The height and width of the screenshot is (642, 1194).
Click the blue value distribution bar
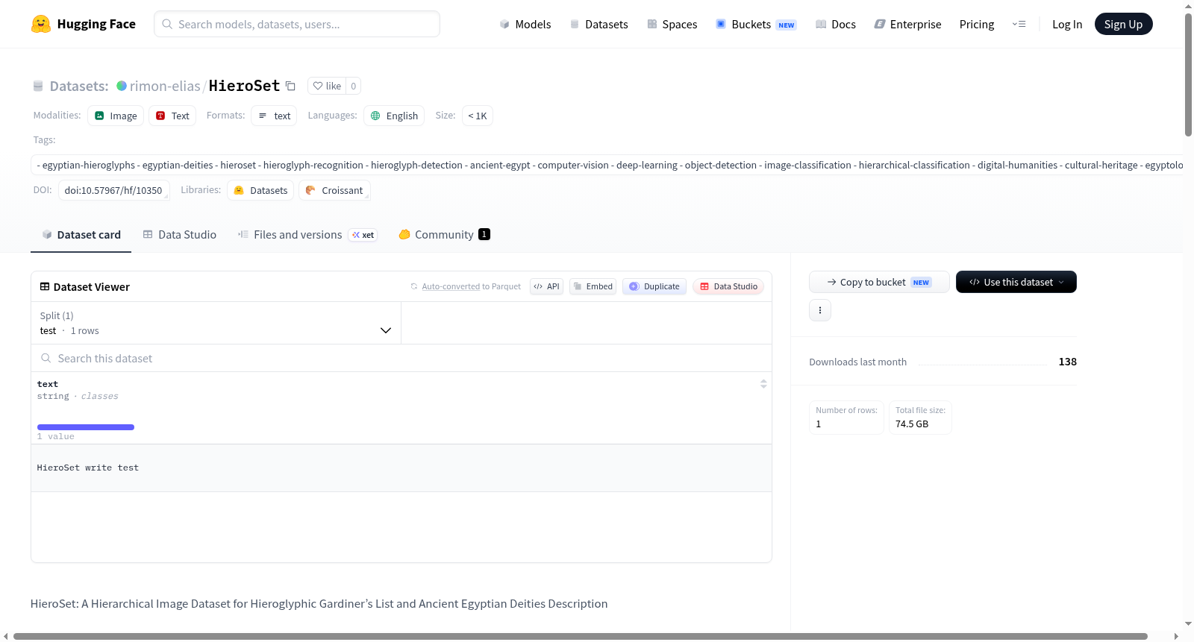pyautogui.click(x=86, y=427)
